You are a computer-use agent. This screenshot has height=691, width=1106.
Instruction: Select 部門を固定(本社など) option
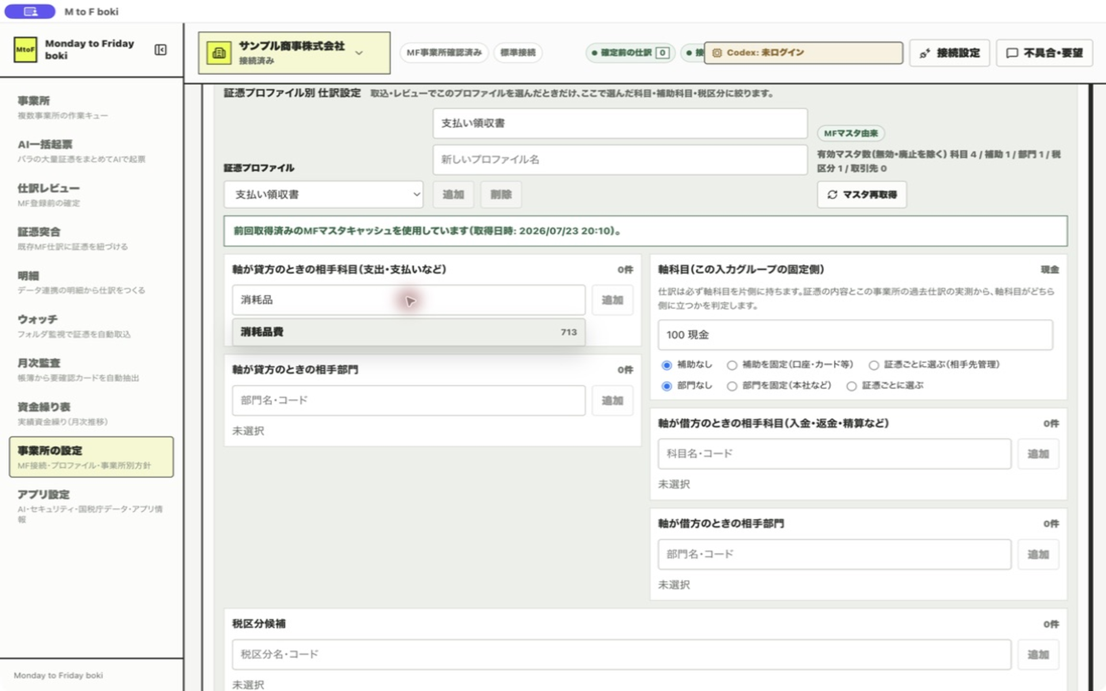[x=732, y=386]
